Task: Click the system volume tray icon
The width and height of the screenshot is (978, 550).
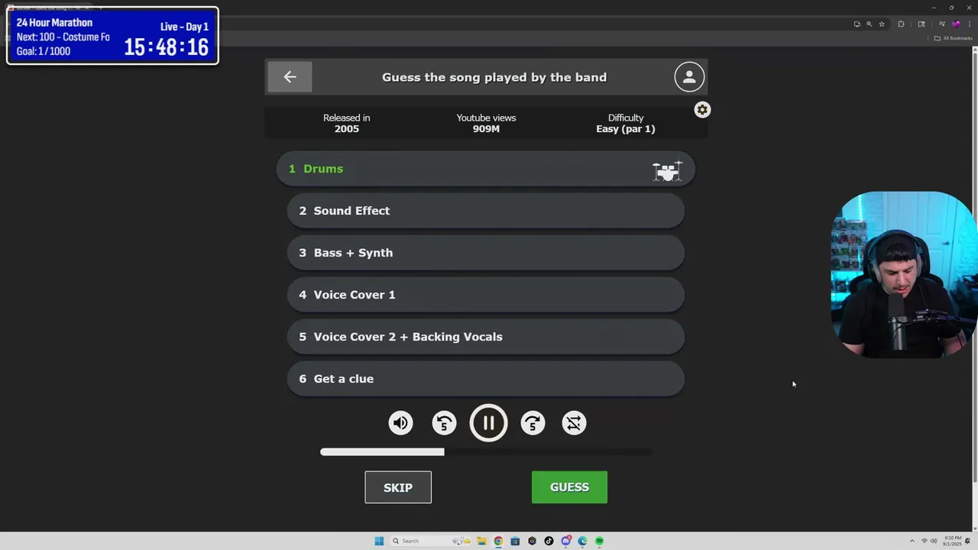Action: tap(934, 541)
